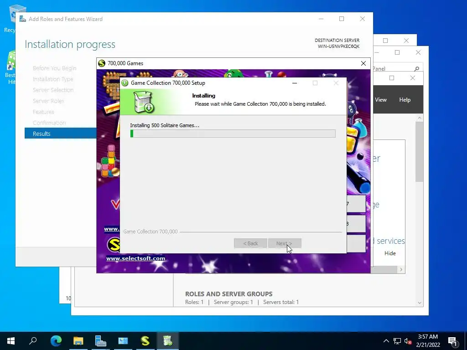Switch to Control Panel taskbar icon
Viewport: 467px width, 350px height.
(x=123, y=341)
